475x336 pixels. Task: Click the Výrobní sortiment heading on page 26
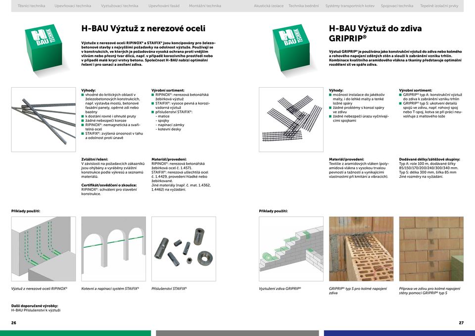click(x=168, y=90)
